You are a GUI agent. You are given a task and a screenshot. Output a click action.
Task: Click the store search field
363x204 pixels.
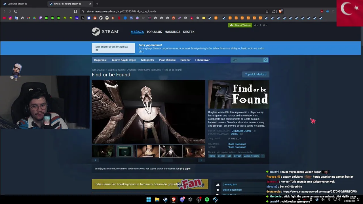tap(247, 60)
